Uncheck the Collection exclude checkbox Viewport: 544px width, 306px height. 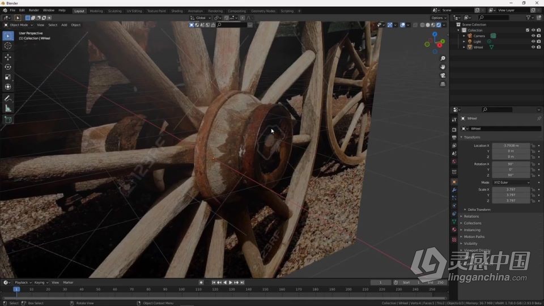[x=528, y=30]
